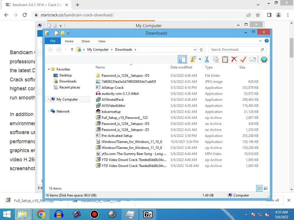Switch to large thumbnails view in status bar
Screen dimensions: 294x220
coord(266,188)
